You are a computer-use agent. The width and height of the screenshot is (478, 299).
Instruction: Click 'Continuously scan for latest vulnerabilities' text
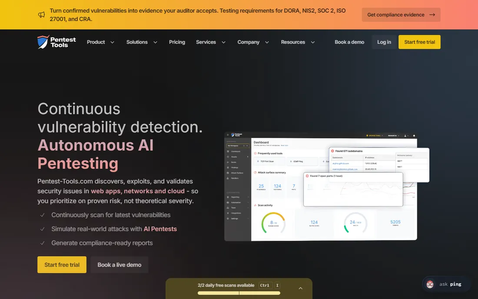click(111, 215)
